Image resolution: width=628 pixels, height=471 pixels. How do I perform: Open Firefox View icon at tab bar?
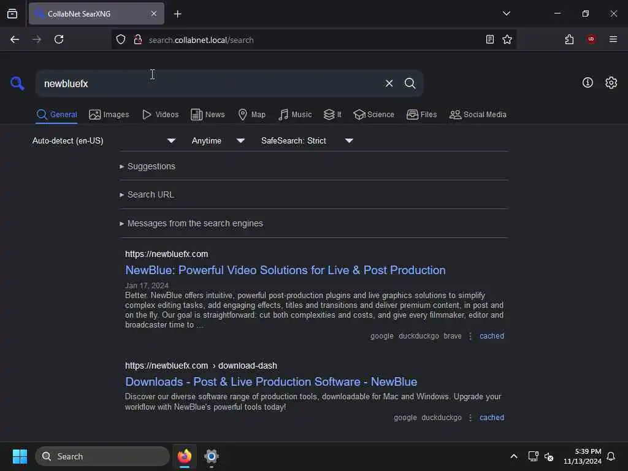tap(12, 13)
